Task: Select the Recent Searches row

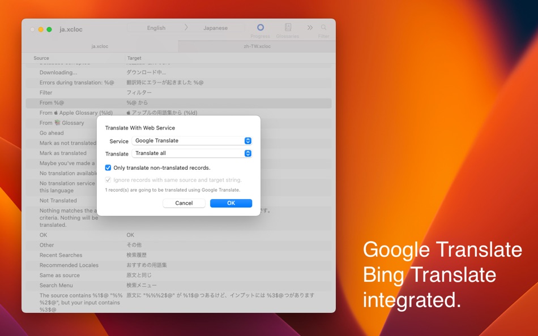Action: click(178, 255)
